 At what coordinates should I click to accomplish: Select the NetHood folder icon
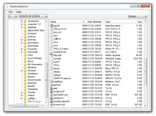pyautogui.click(x=25, y=67)
